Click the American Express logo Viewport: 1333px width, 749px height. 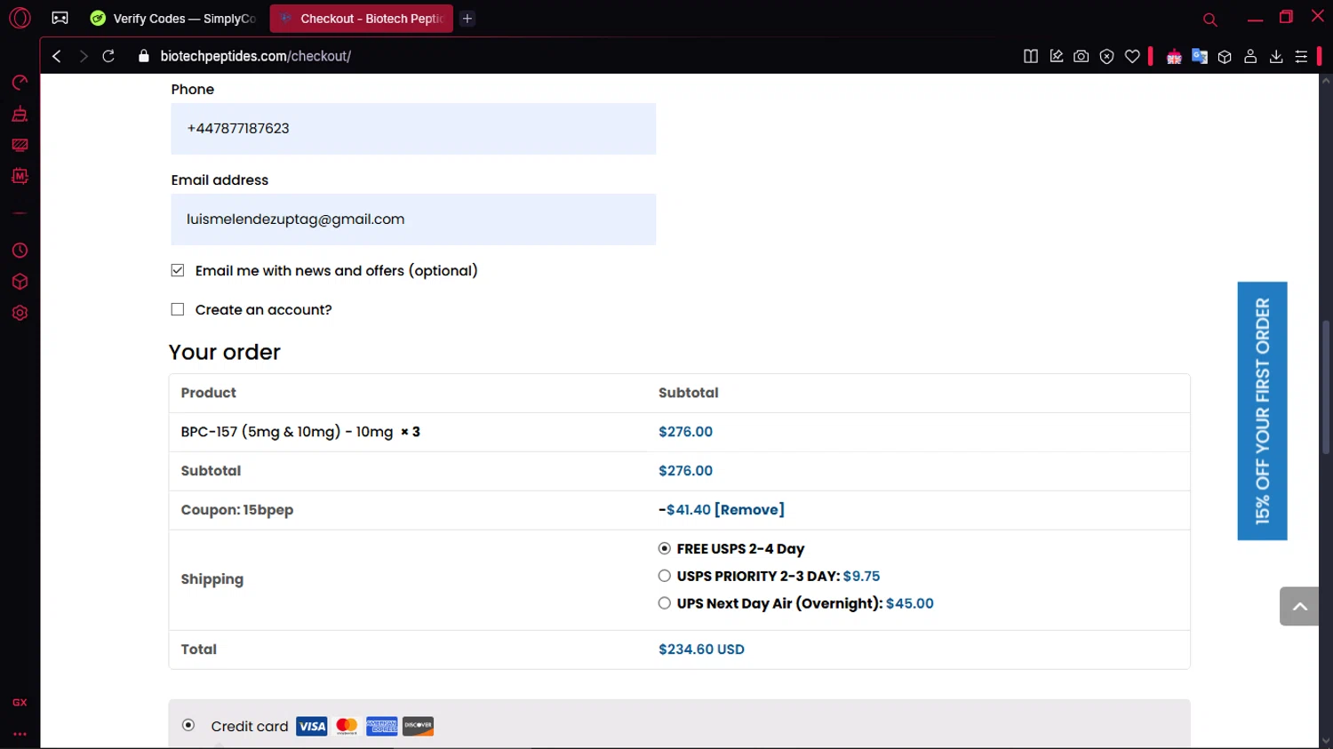[x=382, y=726]
